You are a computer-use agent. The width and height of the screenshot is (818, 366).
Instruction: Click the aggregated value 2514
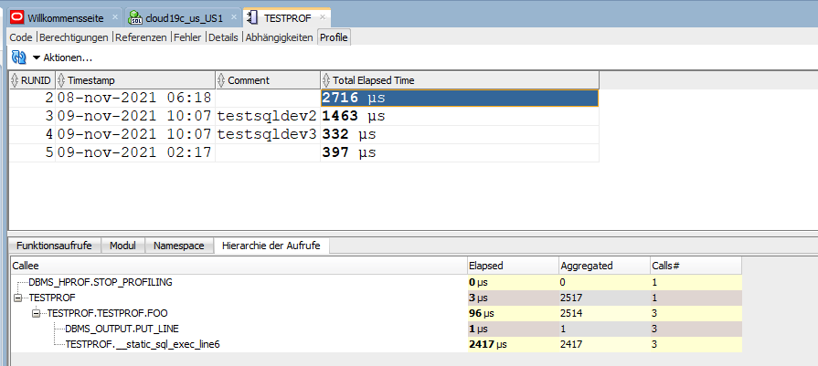[571, 313]
